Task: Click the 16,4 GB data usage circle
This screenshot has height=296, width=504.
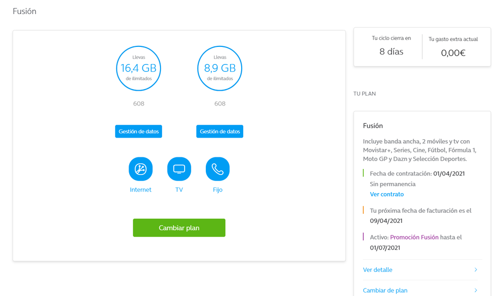Action: click(x=138, y=69)
